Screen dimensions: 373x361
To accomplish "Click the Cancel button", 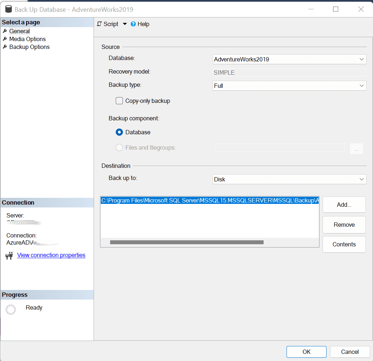I will [x=350, y=352].
